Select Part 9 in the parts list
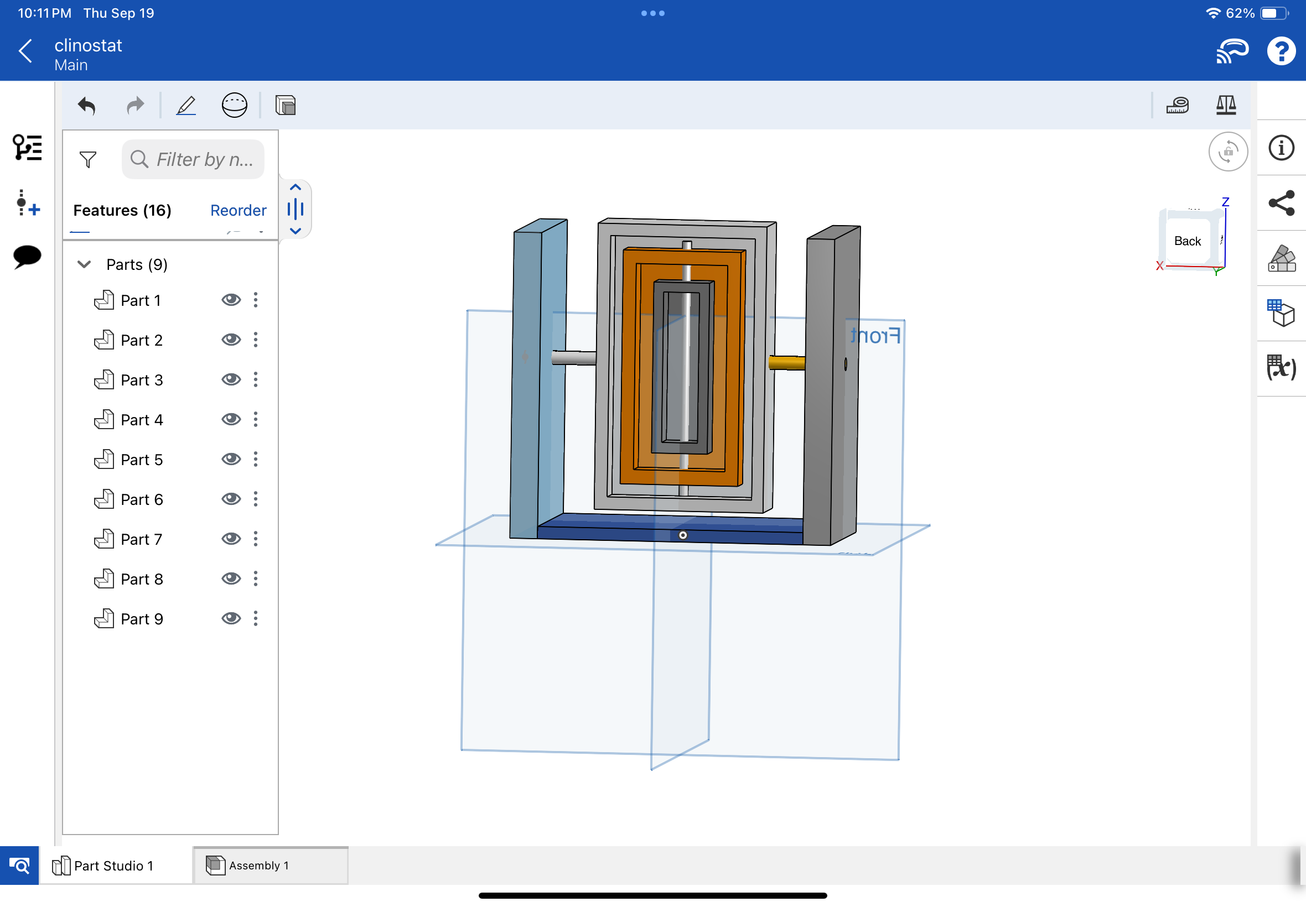 pyautogui.click(x=142, y=618)
